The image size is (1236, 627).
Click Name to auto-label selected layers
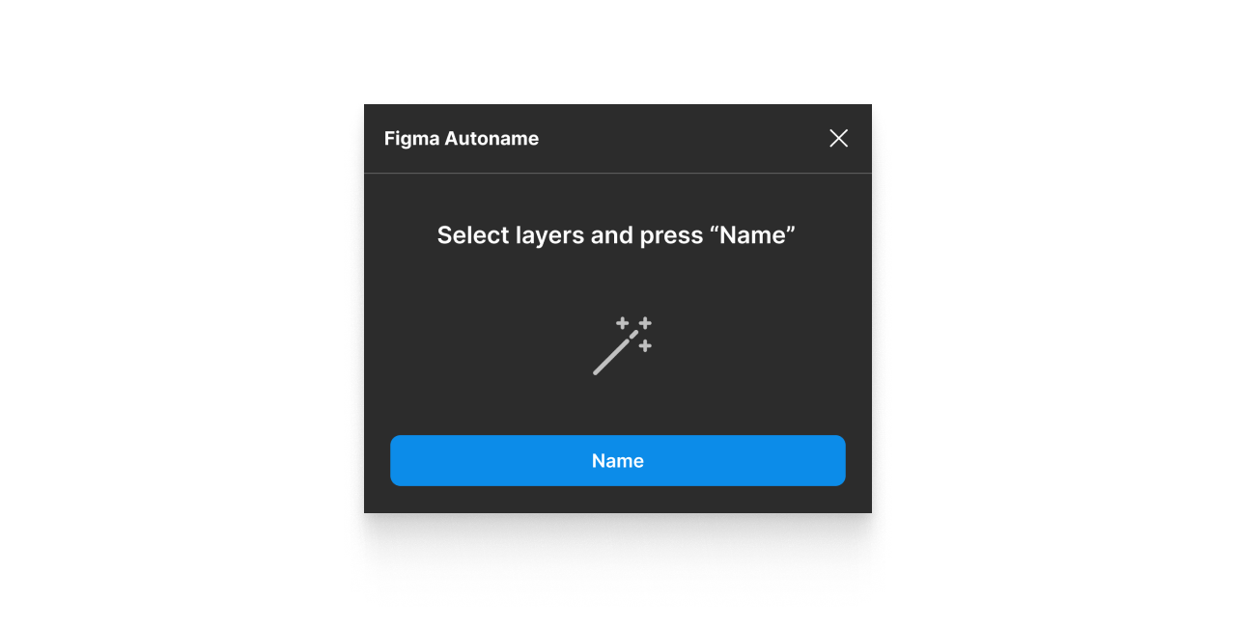pyautogui.click(x=617, y=460)
